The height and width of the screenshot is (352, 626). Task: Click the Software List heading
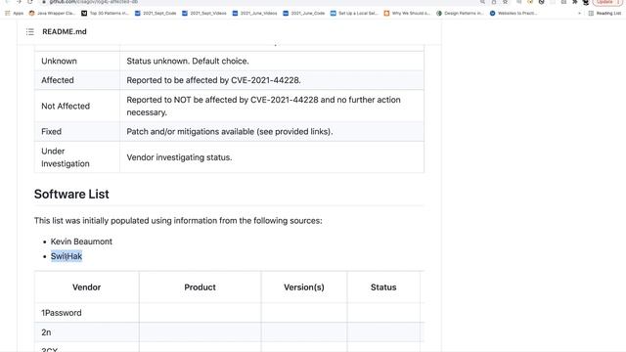(x=71, y=194)
